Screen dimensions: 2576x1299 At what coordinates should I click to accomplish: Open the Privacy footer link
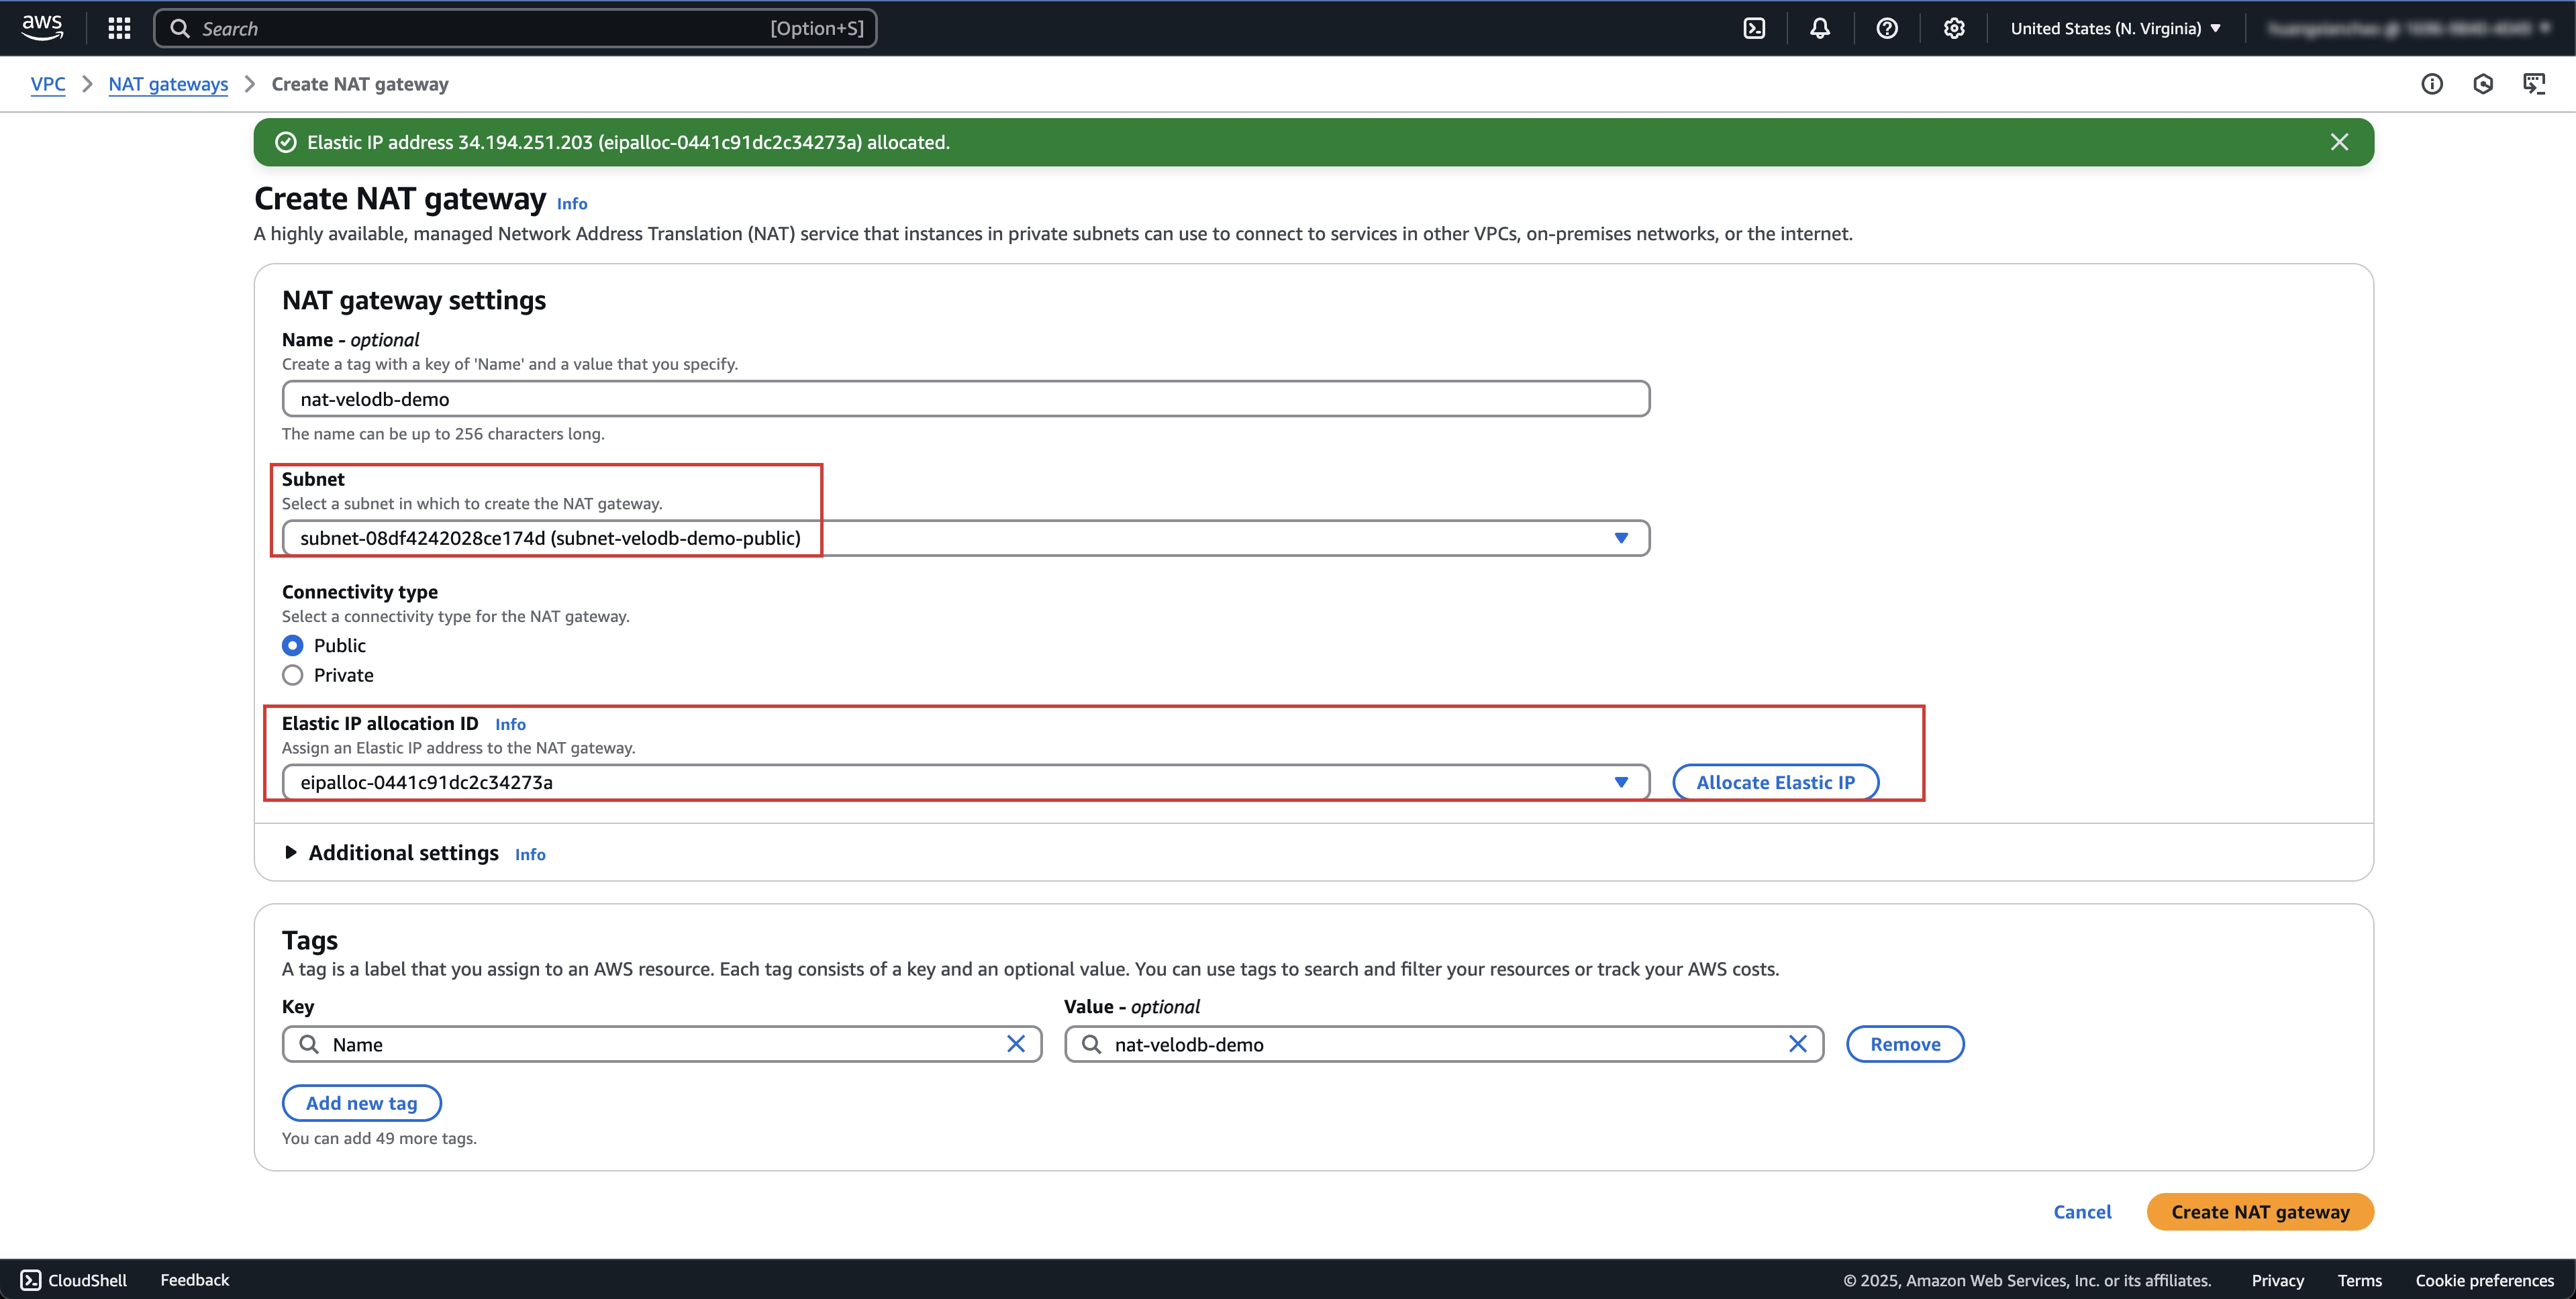tap(2277, 1281)
